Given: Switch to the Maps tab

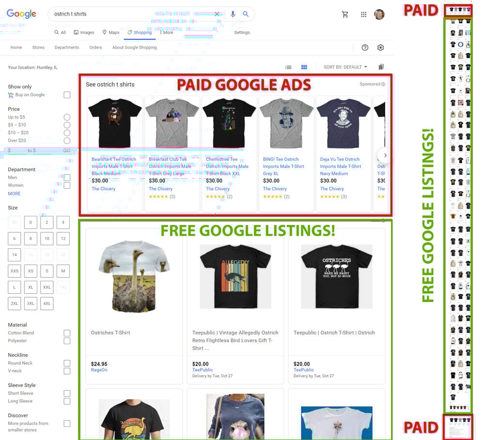Looking at the screenshot, I should pos(111,32).
